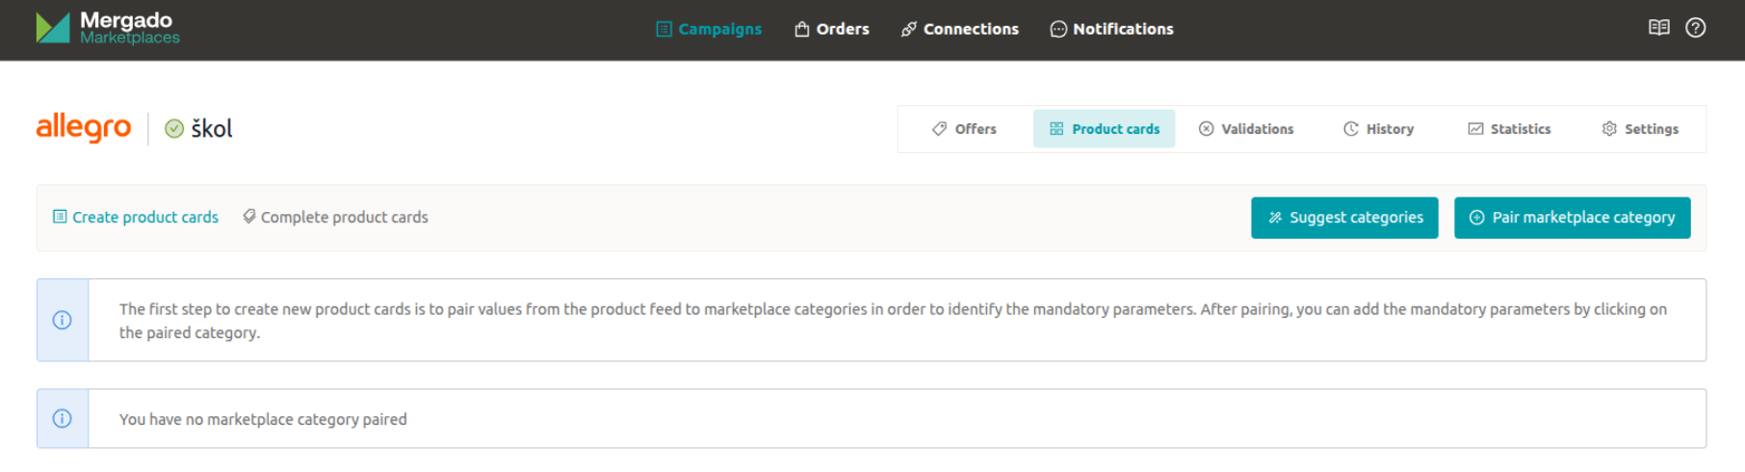Click the Allegro marketplace logo
The width and height of the screenshot is (1745, 472).
[x=84, y=127]
